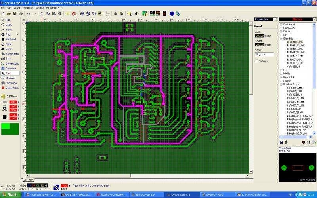This screenshot has width=317, height=198.
Task: Toggle the Multilayer checkbox
Action: [x=256, y=61]
